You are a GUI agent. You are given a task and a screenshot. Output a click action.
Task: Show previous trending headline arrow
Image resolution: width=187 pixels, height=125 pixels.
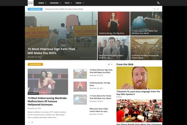point(155,9)
